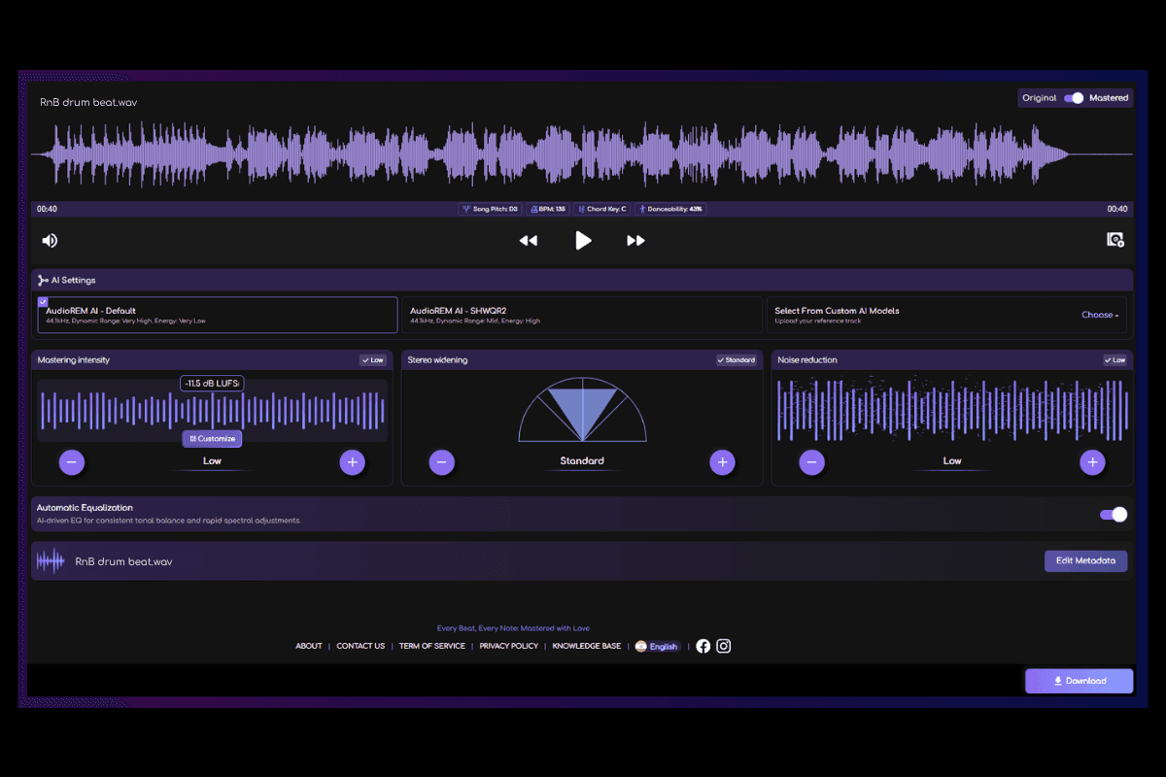Screen dimensions: 1166x777
Task: Skip forward with the fast-forward icon
Action: click(635, 241)
